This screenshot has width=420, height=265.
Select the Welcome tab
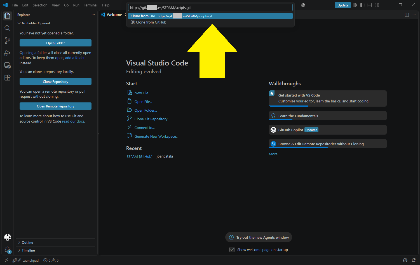[114, 15]
